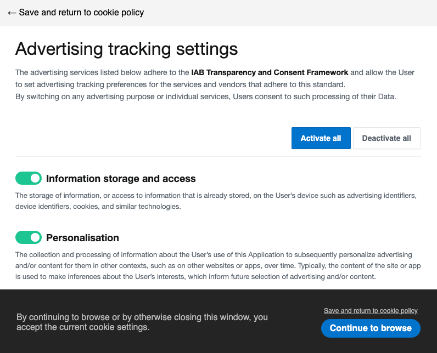
Task: Click the banner's cookie acceptance message text
Action: point(142,322)
